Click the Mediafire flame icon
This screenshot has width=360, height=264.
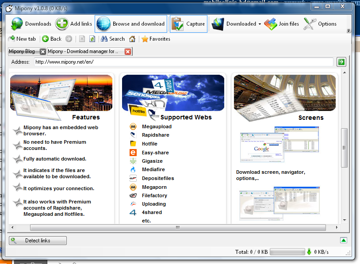click(x=133, y=170)
